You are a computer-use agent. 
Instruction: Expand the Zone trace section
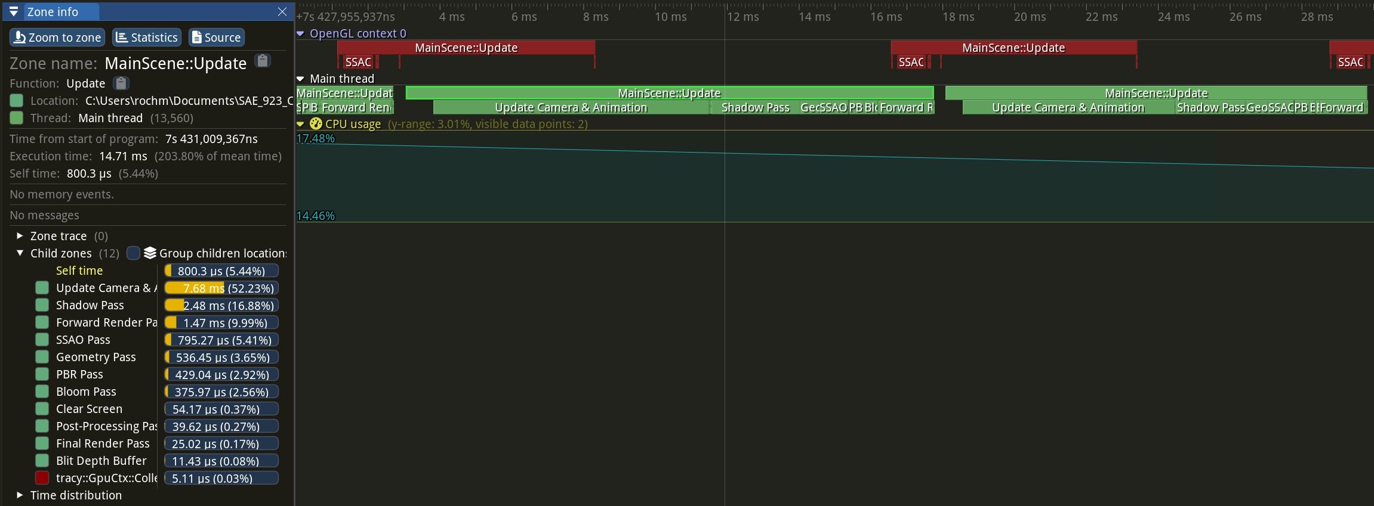click(20, 236)
